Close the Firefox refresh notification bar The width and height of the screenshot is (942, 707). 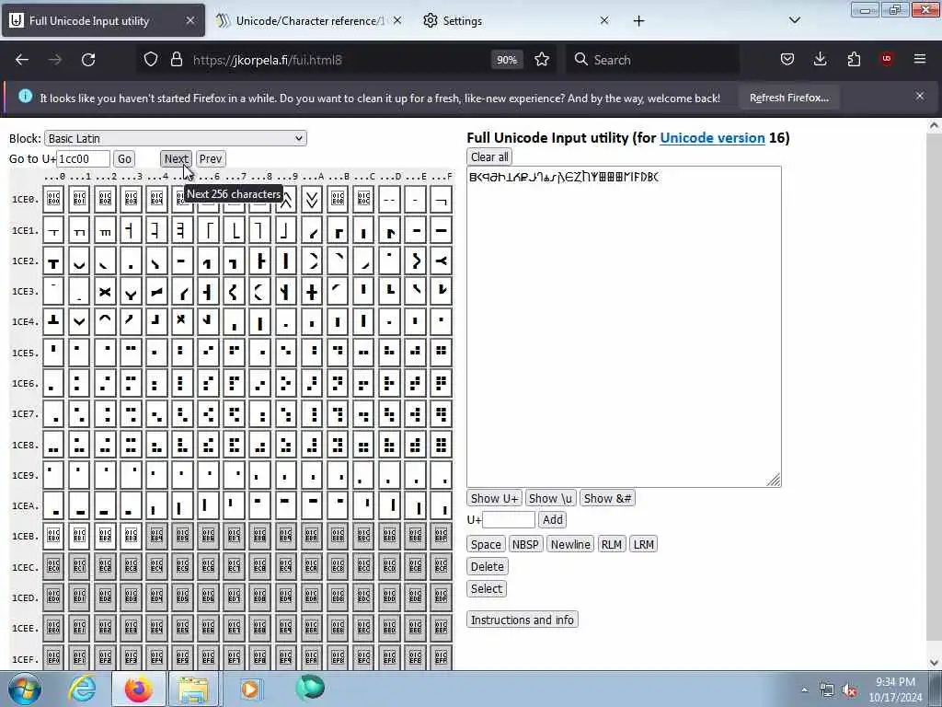pyautogui.click(x=920, y=96)
